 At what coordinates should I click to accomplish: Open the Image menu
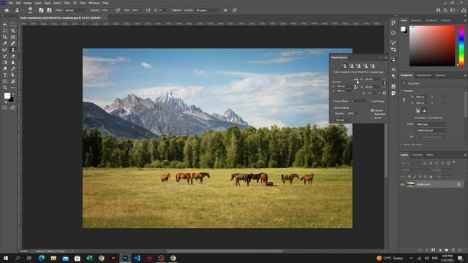coord(28,3)
